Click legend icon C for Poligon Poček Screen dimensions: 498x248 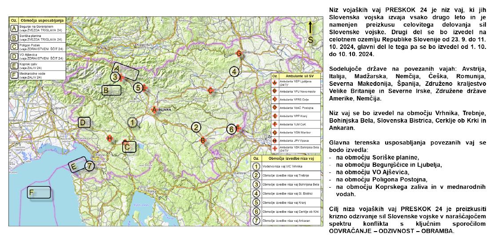14,47
